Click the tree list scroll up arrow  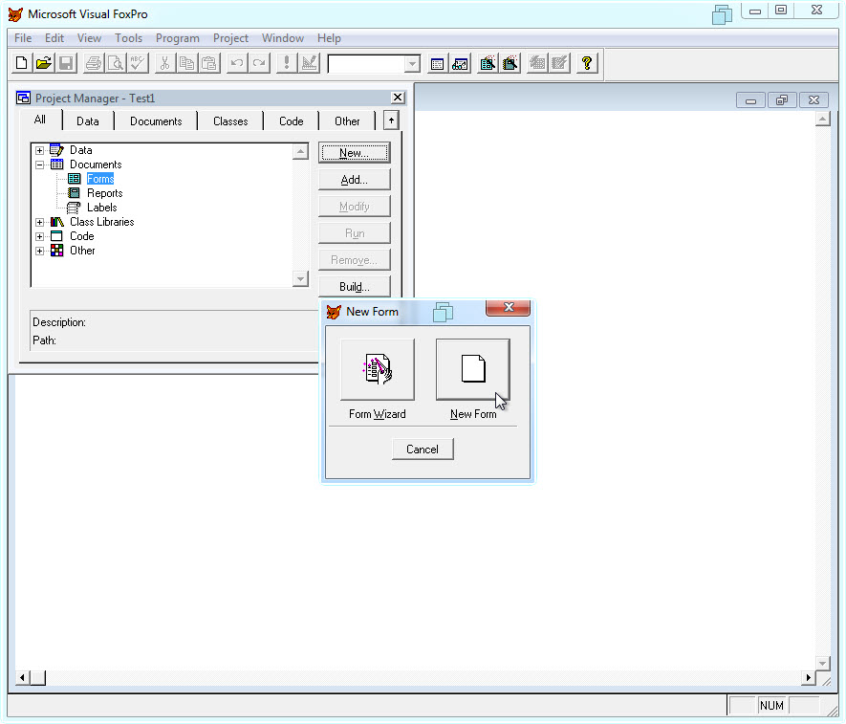point(300,152)
